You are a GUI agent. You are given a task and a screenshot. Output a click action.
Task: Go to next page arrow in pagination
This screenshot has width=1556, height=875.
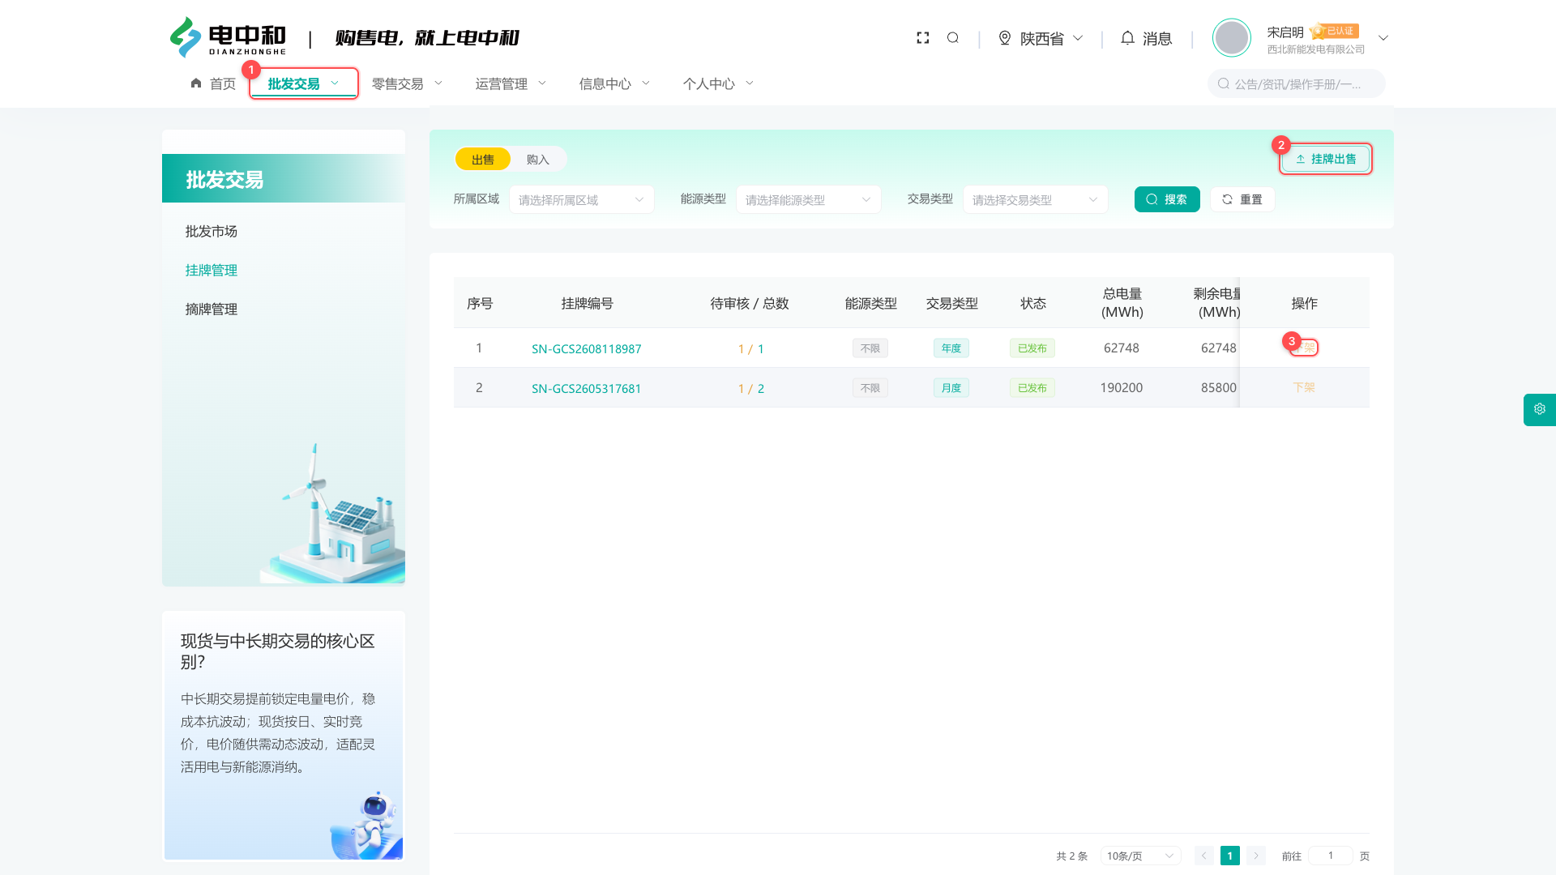coord(1256,856)
